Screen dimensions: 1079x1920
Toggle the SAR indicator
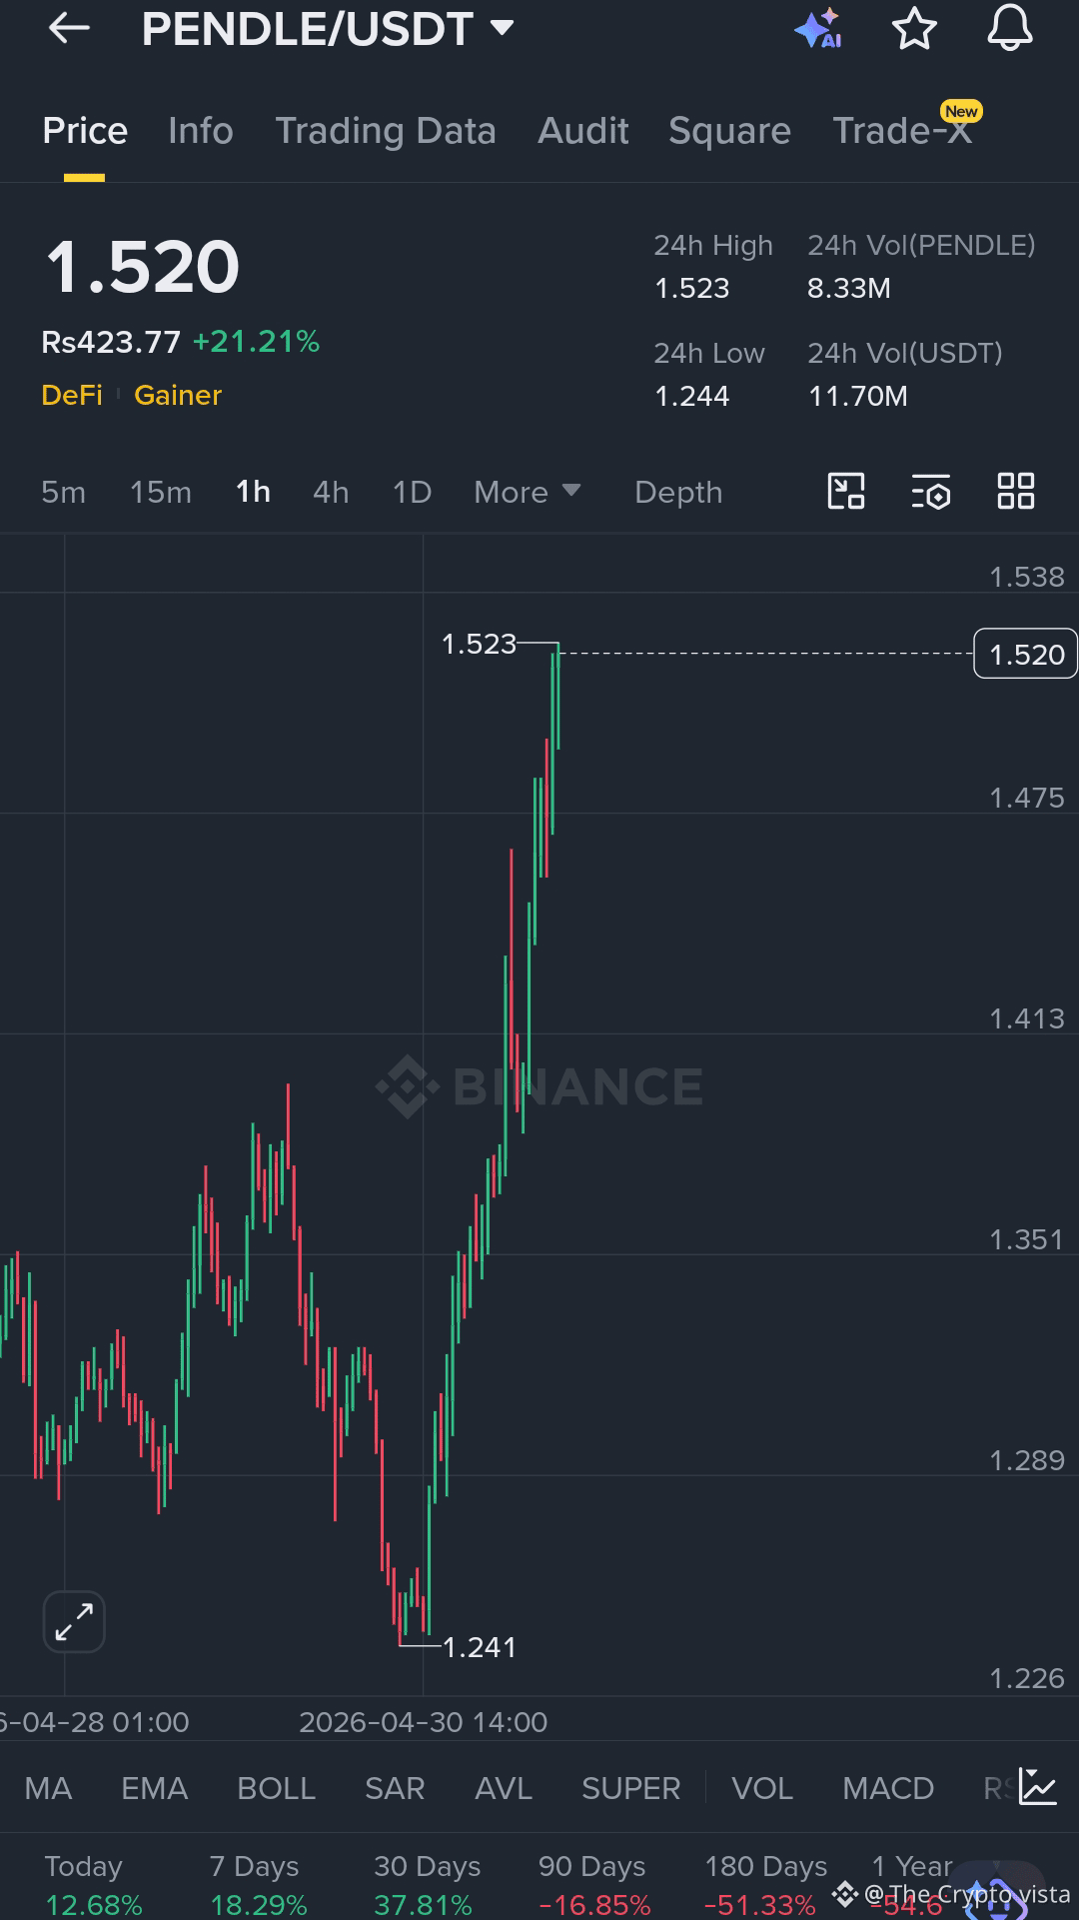tap(395, 1788)
